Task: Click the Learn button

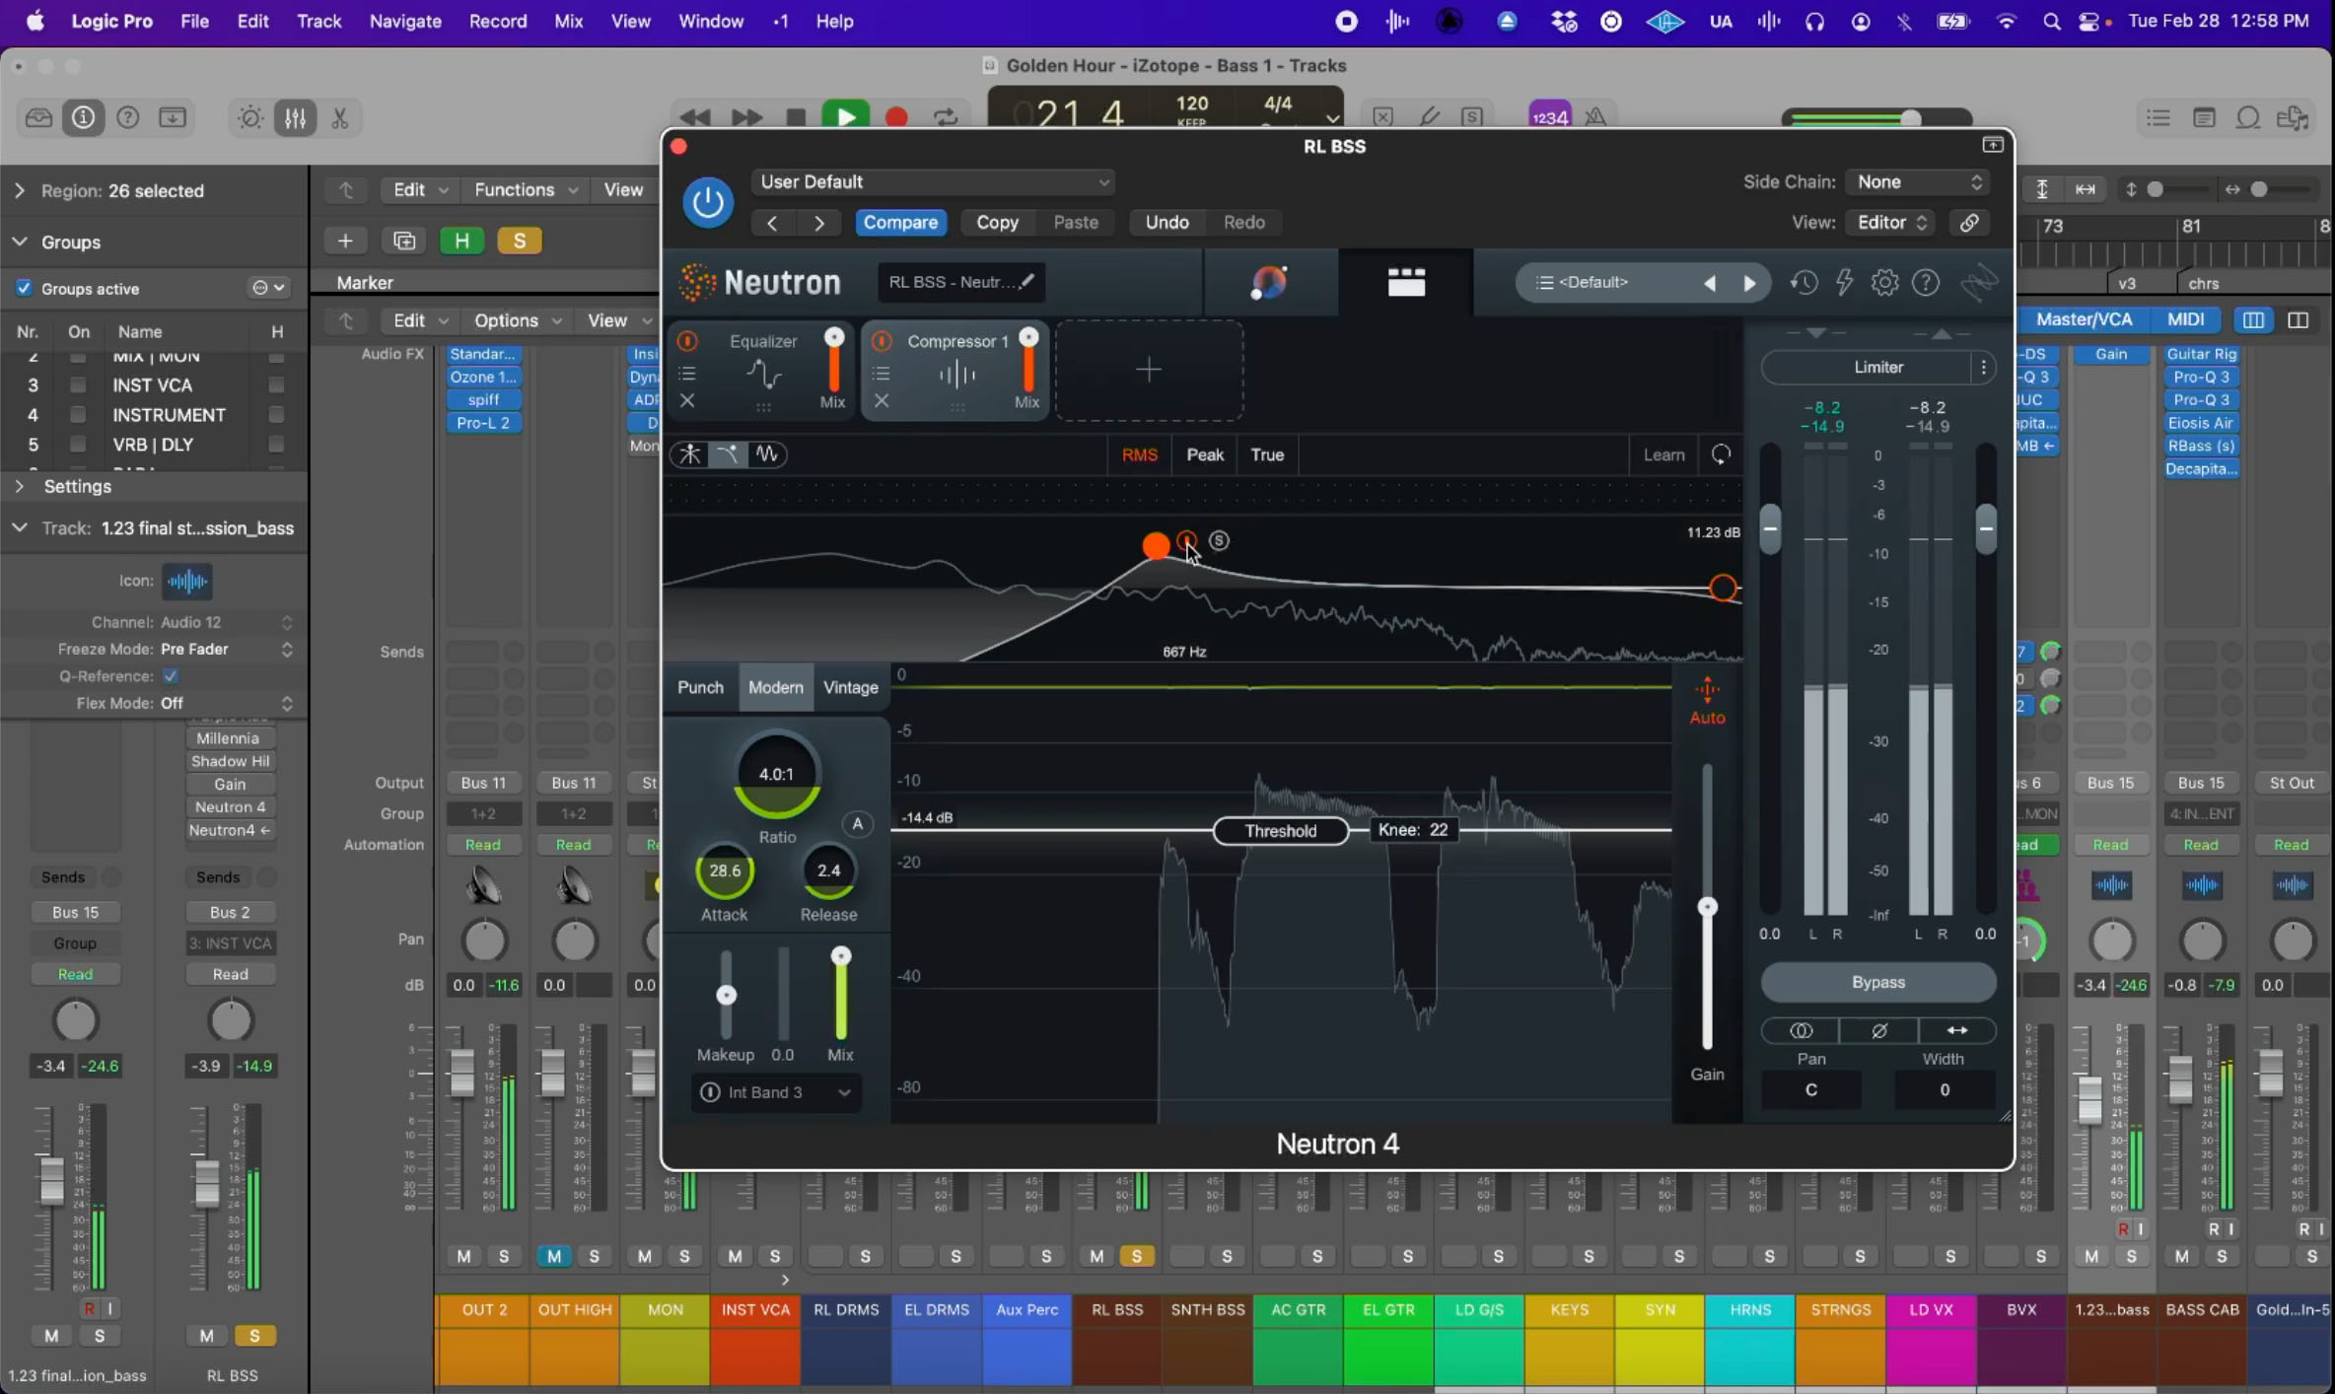Action: tap(1663, 454)
